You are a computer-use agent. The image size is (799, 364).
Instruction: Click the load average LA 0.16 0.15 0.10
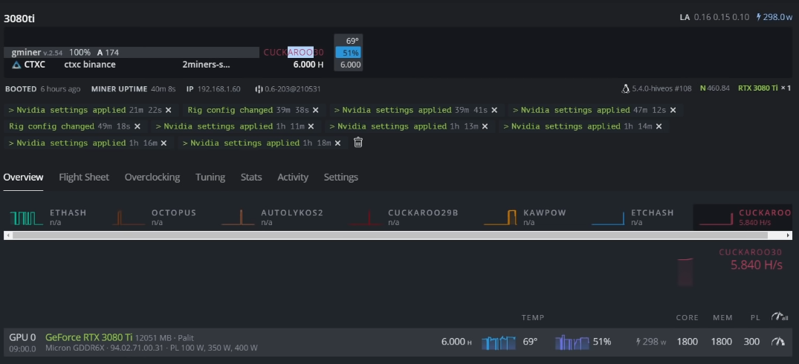coord(714,17)
